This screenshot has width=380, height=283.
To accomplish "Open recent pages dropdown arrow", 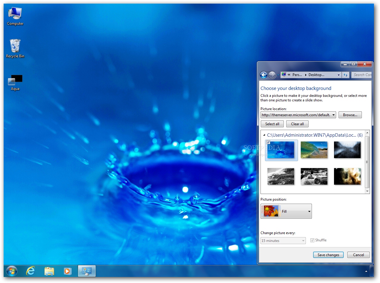I will point(278,75).
